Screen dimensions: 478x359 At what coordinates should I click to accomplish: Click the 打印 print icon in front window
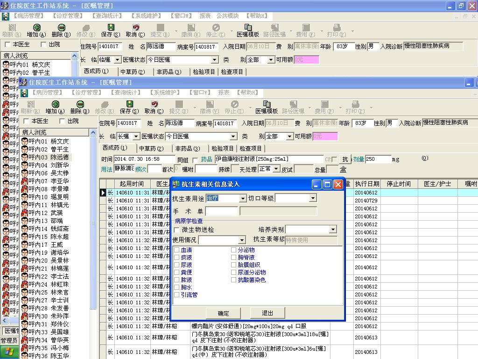355,104
